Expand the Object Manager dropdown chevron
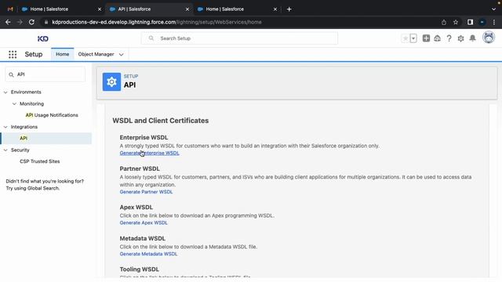Image resolution: width=502 pixels, height=282 pixels. click(121, 55)
